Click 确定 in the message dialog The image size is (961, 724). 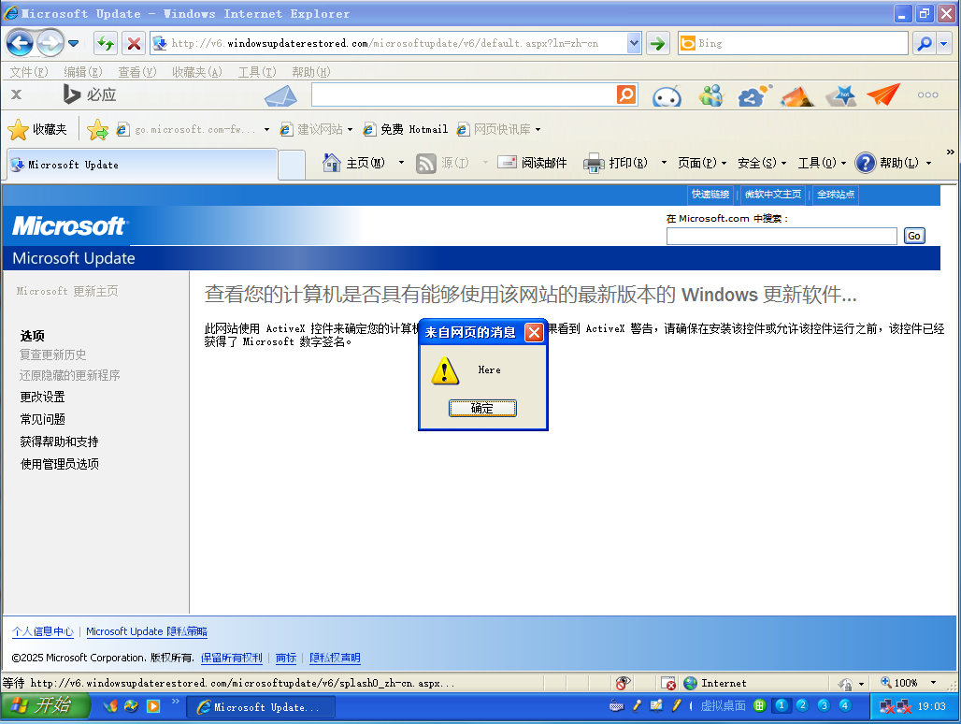click(x=482, y=408)
